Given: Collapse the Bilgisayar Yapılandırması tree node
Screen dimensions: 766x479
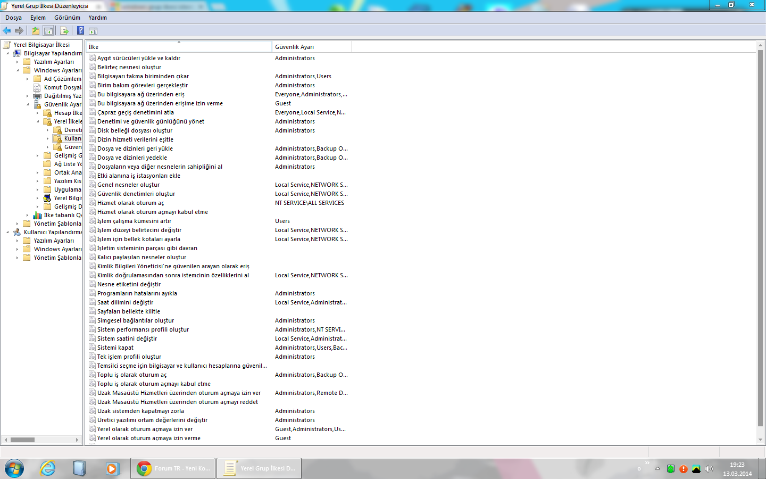Looking at the screenshot, I should tap(7, 53).
